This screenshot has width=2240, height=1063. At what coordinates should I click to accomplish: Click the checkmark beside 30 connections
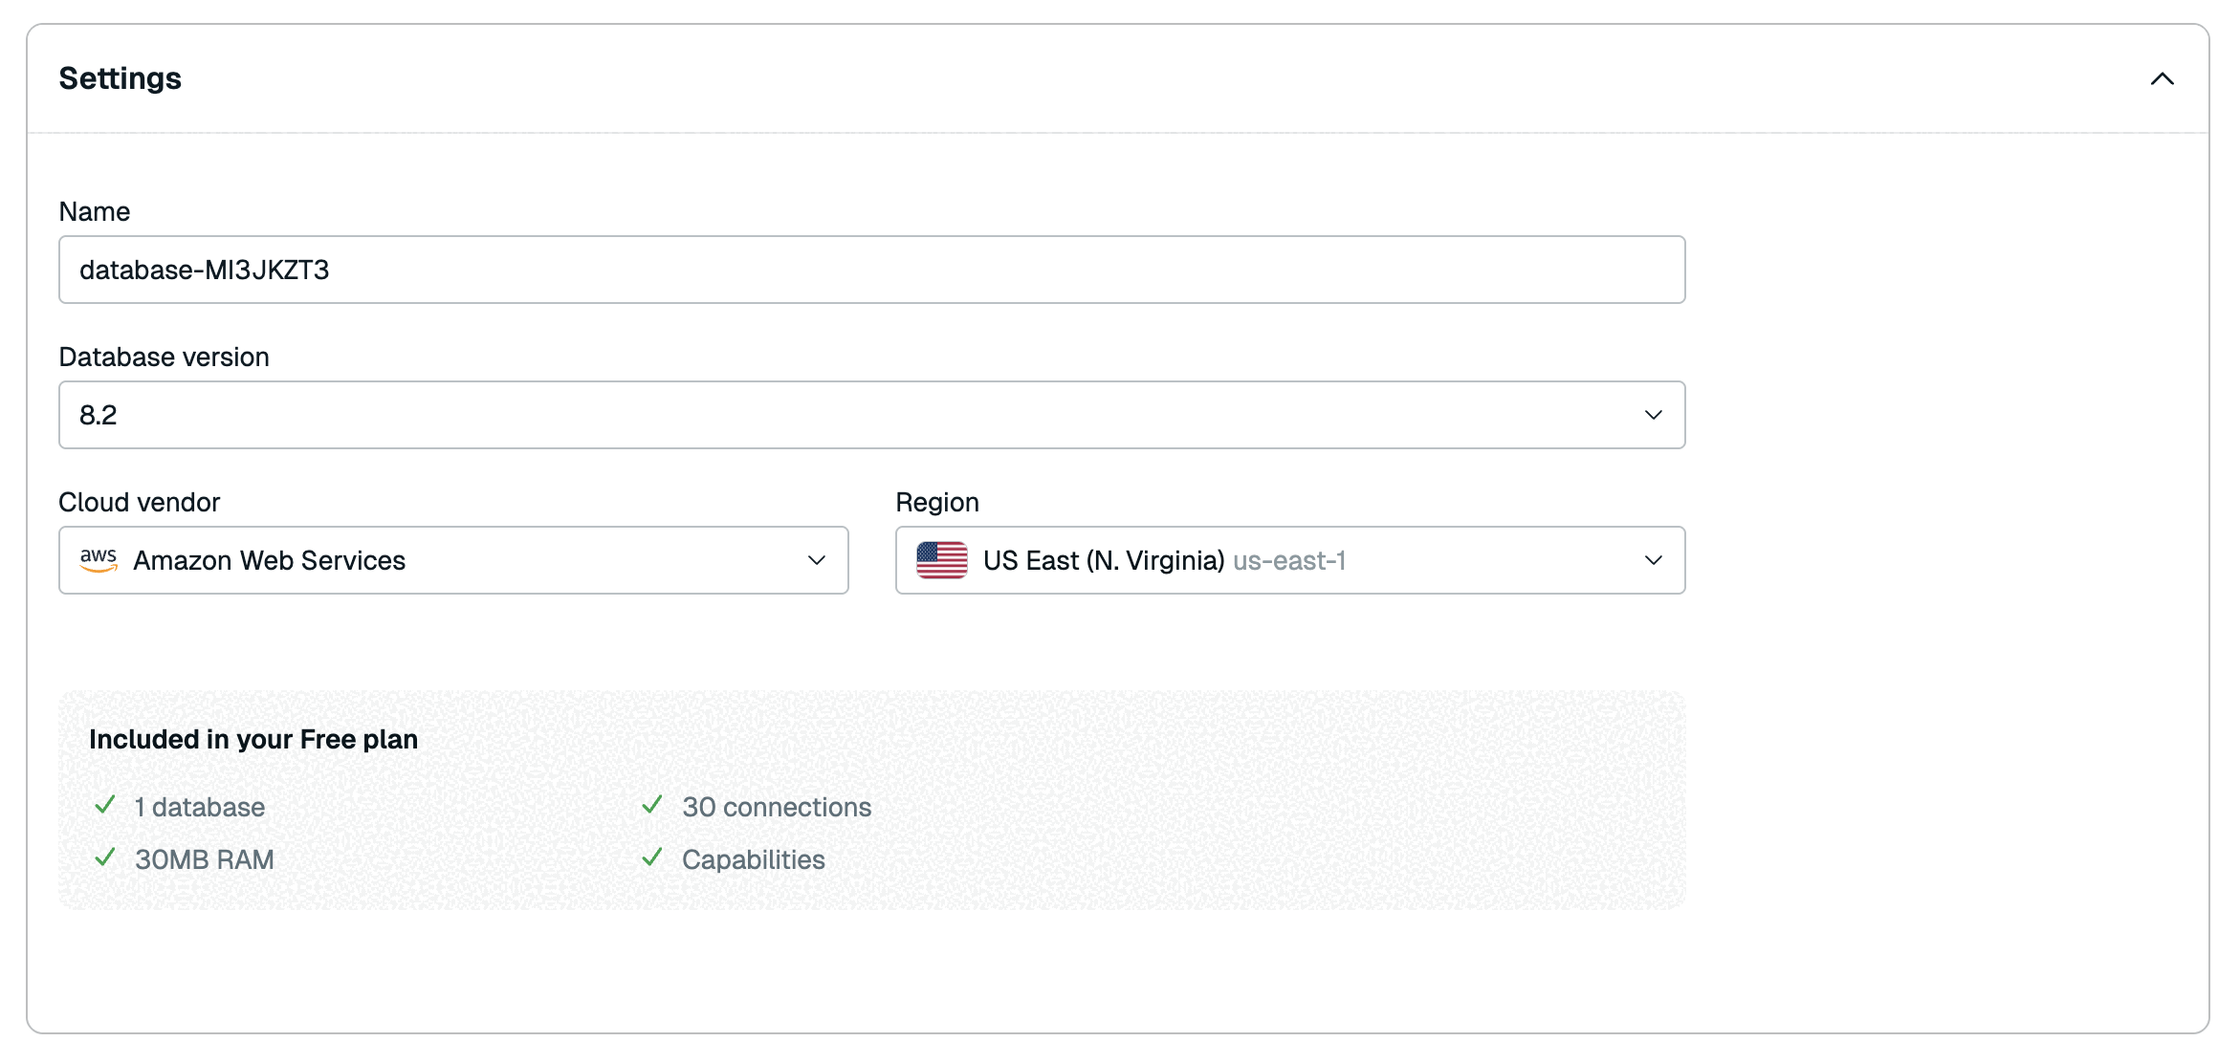[652, 806]
